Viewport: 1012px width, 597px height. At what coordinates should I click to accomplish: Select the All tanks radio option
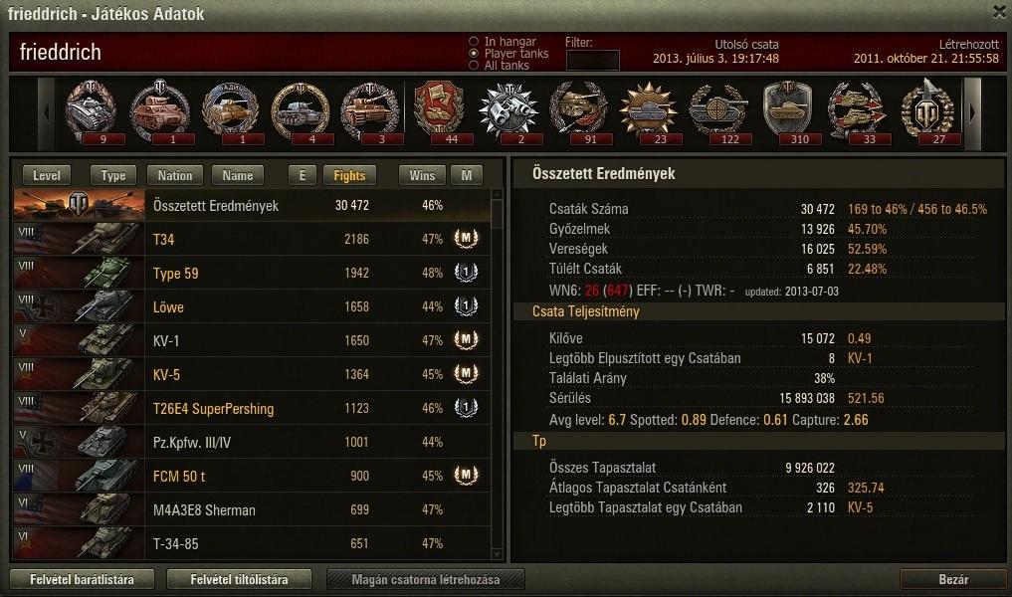pos(474,66)
